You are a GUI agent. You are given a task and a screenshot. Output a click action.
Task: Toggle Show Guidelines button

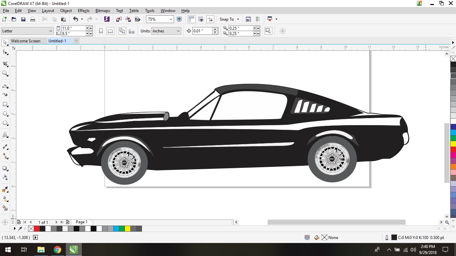click(210, 19)
